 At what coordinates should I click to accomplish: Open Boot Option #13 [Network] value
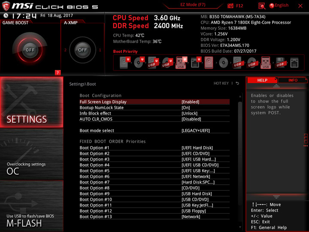tap(191, 217)
